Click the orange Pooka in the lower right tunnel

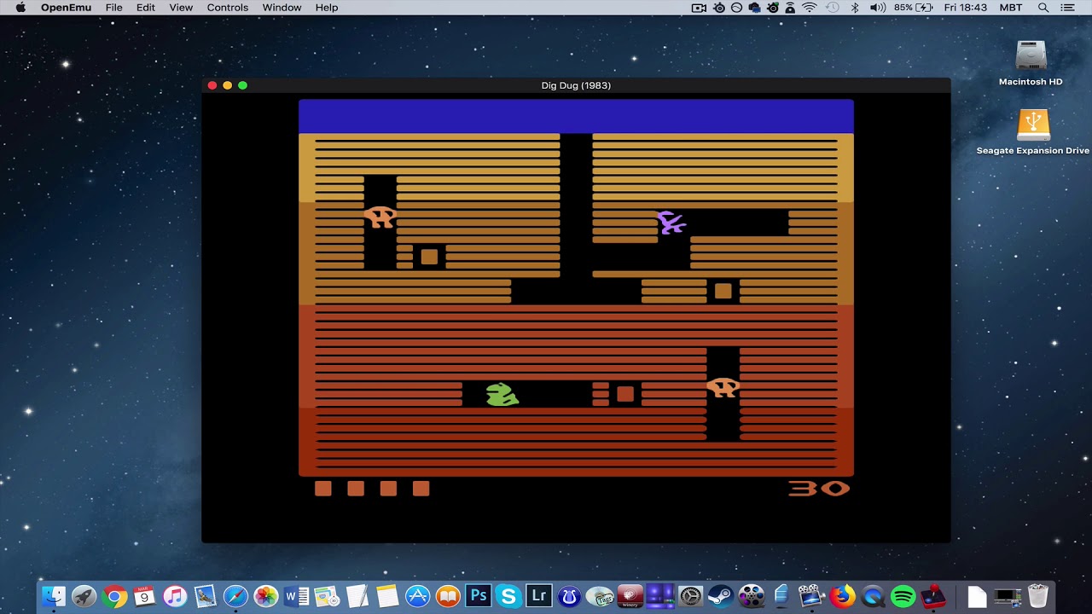click(723, 388)
